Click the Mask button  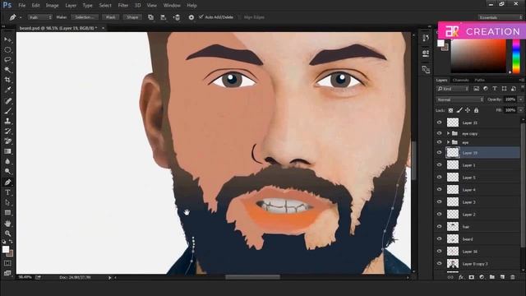pos(110,17)
